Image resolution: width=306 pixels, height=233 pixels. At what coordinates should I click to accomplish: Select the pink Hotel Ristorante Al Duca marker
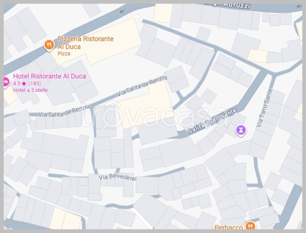tap(6, 82)
